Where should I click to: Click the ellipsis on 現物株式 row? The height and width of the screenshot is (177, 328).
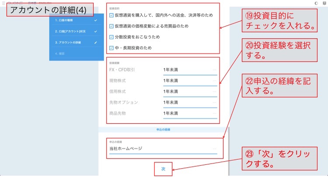pyautogui.click(x=214, y=81)
